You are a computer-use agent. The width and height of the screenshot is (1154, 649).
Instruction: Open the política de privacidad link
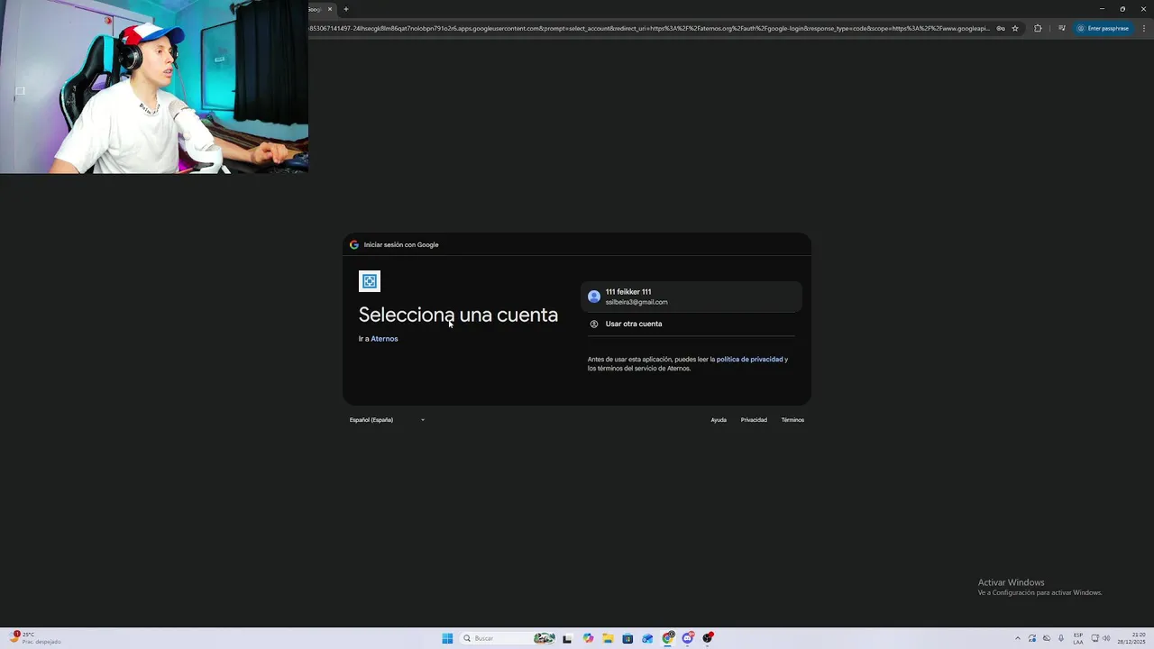749,360
